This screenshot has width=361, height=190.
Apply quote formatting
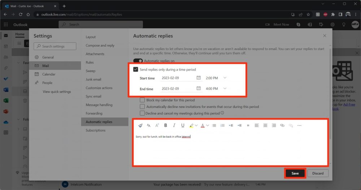click(x=248, y=126)
